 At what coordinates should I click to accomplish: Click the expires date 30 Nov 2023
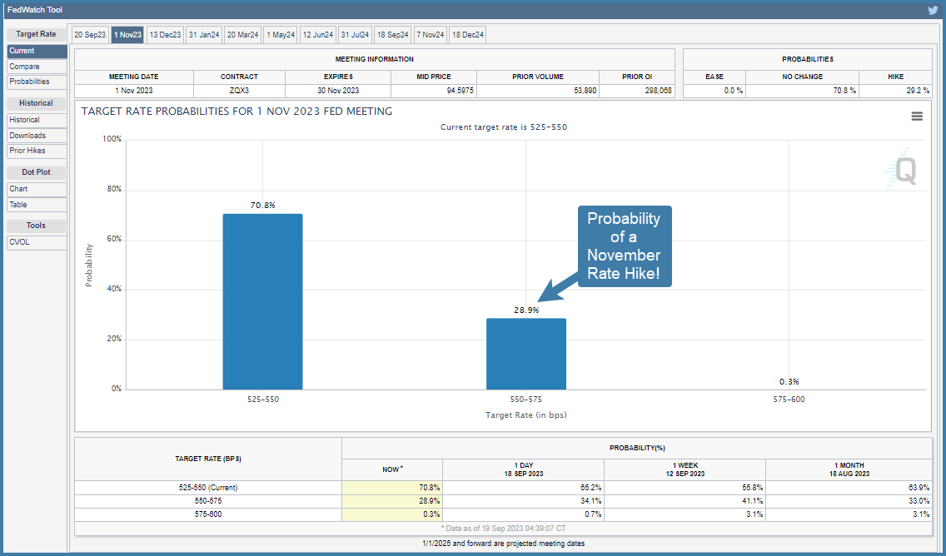338,91
